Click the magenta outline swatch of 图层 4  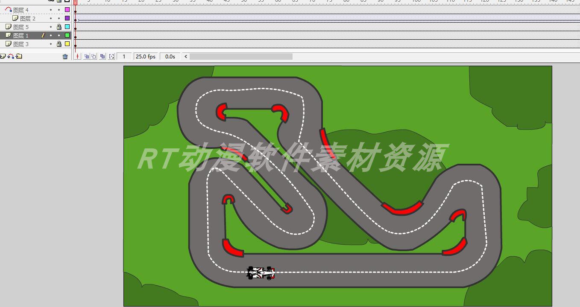pyautogui.click(x=67, y=10)
